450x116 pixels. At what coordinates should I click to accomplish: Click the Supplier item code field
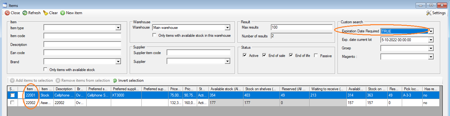coord(198,53)
